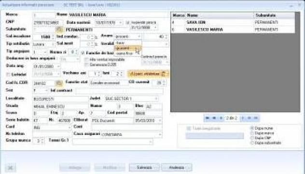305x174 pixels.
Task: Sort list by Nume column header
Action: tap(220, 15)
